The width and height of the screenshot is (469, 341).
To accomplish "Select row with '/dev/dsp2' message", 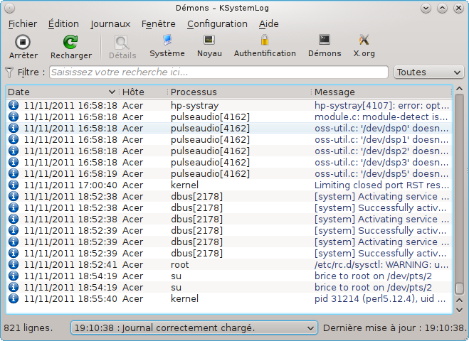I will [x=229, y=151].
